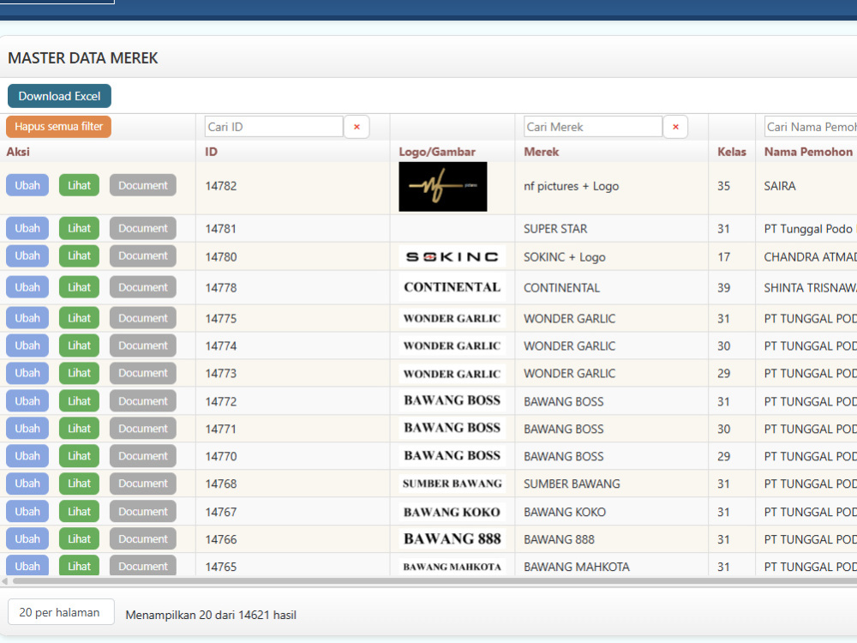Click Ubah for CONTINENTAL row
857x643 pixels.
point(27,287)
